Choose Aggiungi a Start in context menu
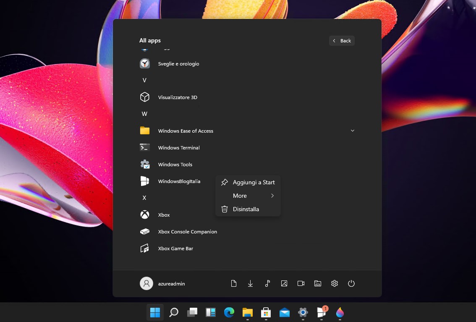The height and width of the screenshot is (322, 476). click(248, 182)
